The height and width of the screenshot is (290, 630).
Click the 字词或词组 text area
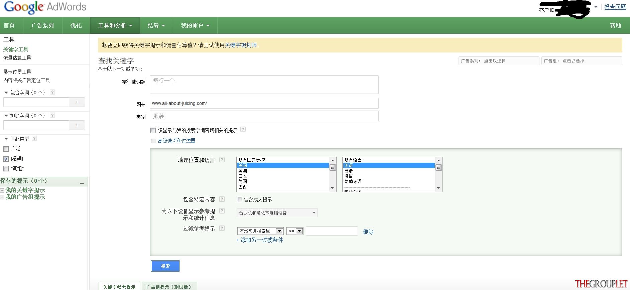264,85
